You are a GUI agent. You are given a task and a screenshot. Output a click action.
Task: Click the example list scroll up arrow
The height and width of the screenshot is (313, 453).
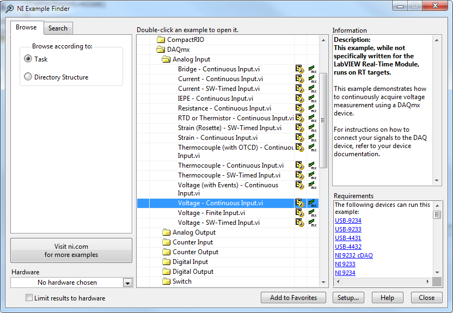click(x=323, y=40)
